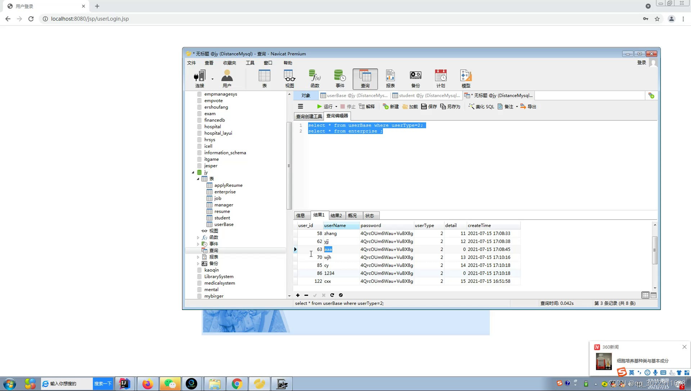691x391 pixels.
Task: Load a query file with 加载
Action: pos(410,106)
